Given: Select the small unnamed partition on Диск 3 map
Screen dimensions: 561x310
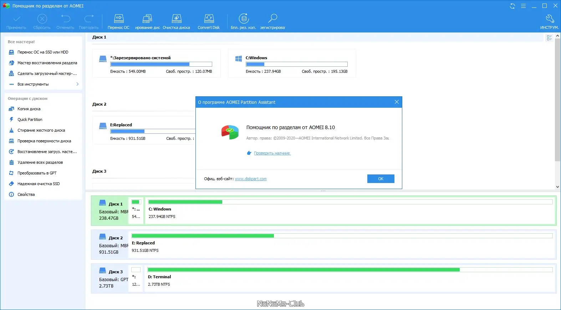Looking at the screenshot, I should pyautogui.click(x=136, y=279).
